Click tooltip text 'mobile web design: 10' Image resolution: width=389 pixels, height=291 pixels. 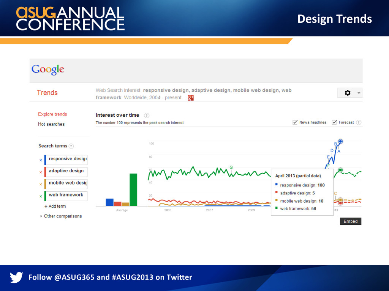pyautogui.click(x=302, y=201)
